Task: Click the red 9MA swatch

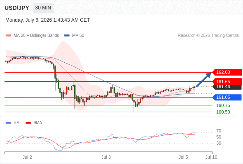Action: (28, 123)
